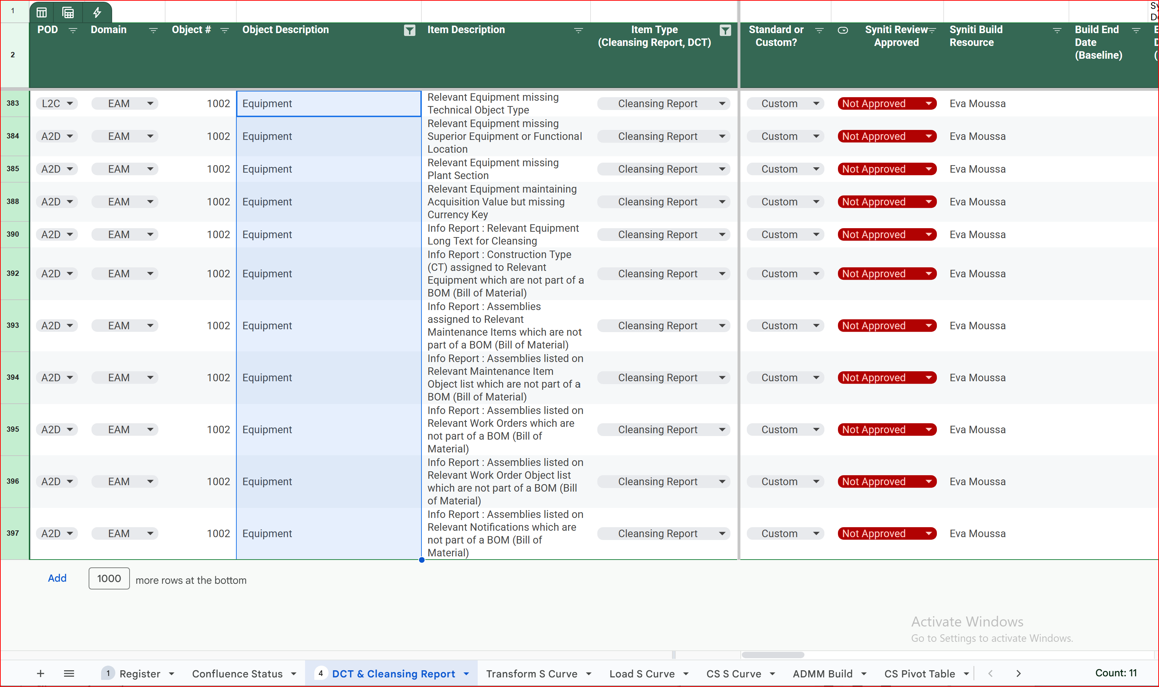This screenshot has height=687, width=1159.
Task: Open filter on Syniti Build Resource column
Action: click(1057, 31)
